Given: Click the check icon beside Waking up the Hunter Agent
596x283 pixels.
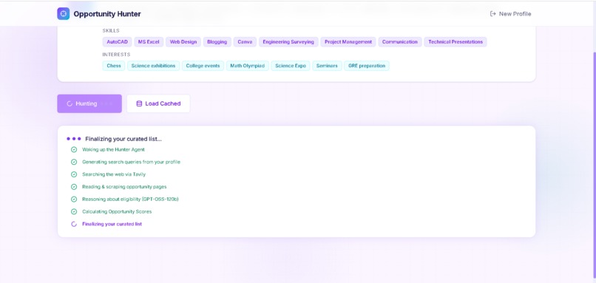Looking at the screenshot, I should pos(74,150).
